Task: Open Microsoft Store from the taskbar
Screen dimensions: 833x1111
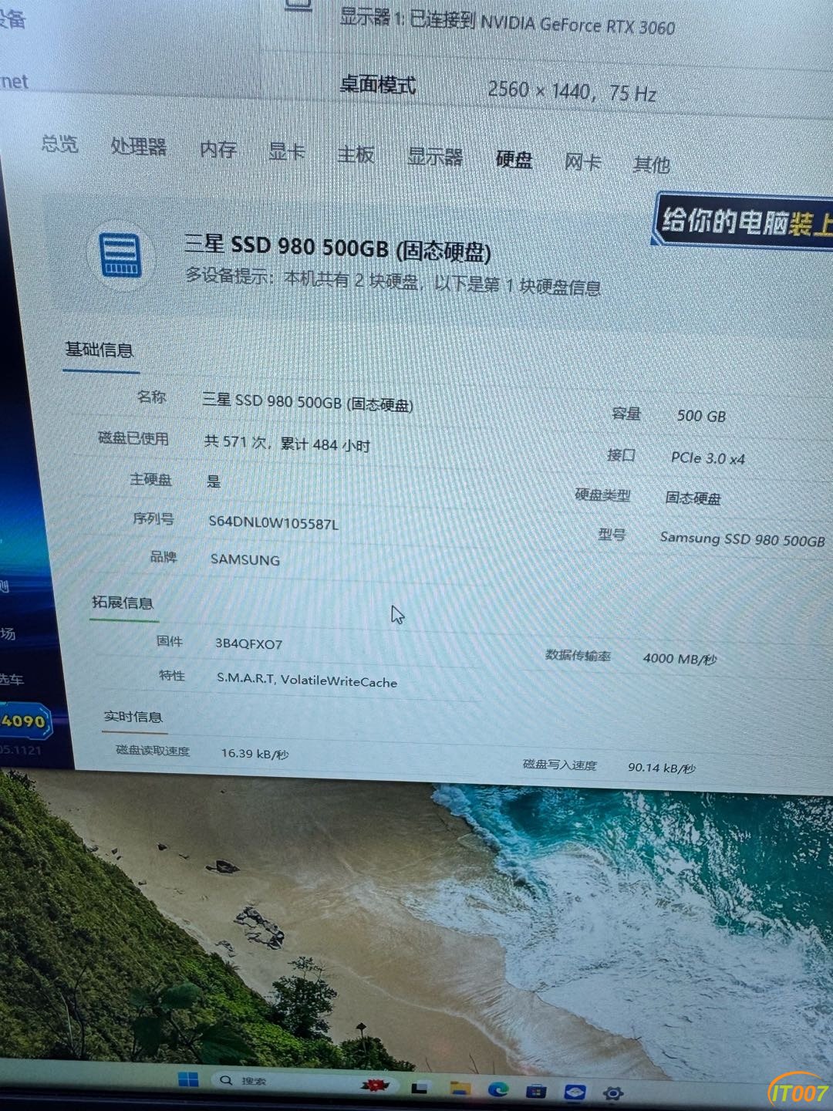Action: [x=536, y=1091]
